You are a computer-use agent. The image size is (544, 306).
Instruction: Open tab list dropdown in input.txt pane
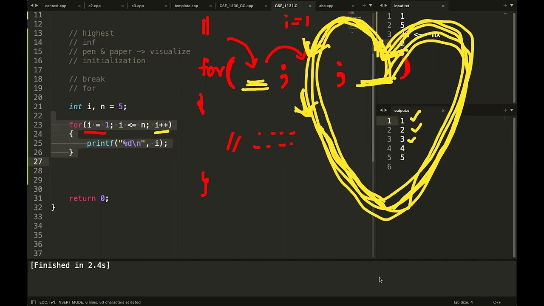pos(512,6)
